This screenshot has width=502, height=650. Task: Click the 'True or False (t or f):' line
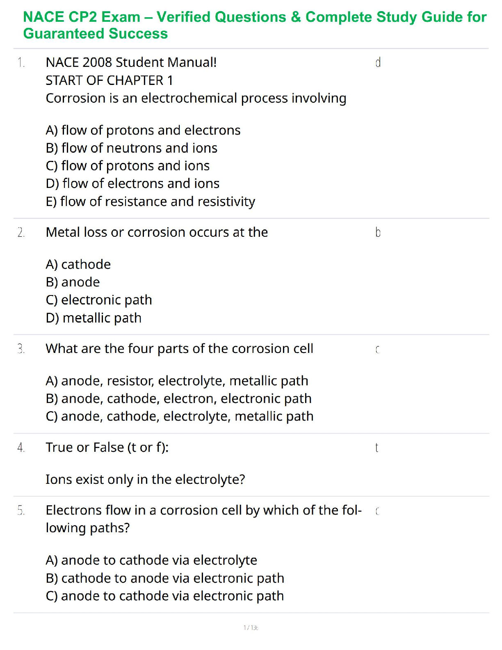[107, 447]
